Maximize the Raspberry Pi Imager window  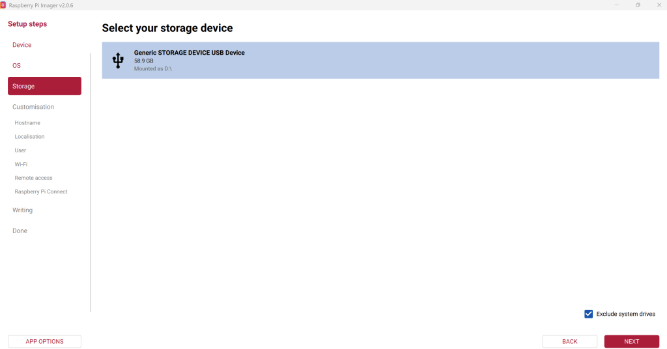(638, 5)
